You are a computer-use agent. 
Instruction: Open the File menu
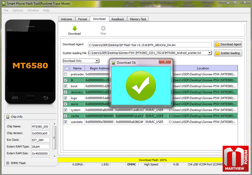[x=6, y=10]
